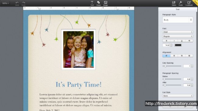Screen dimensions: 198x111
Task: Click the After spacing stepper arrows
Action: (x=192, y=85)
